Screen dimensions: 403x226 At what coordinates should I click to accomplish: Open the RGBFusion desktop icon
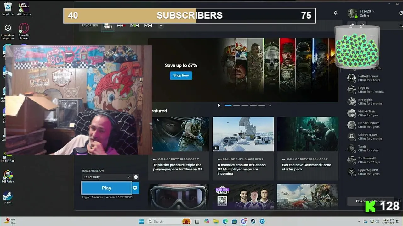click(8, 177)
